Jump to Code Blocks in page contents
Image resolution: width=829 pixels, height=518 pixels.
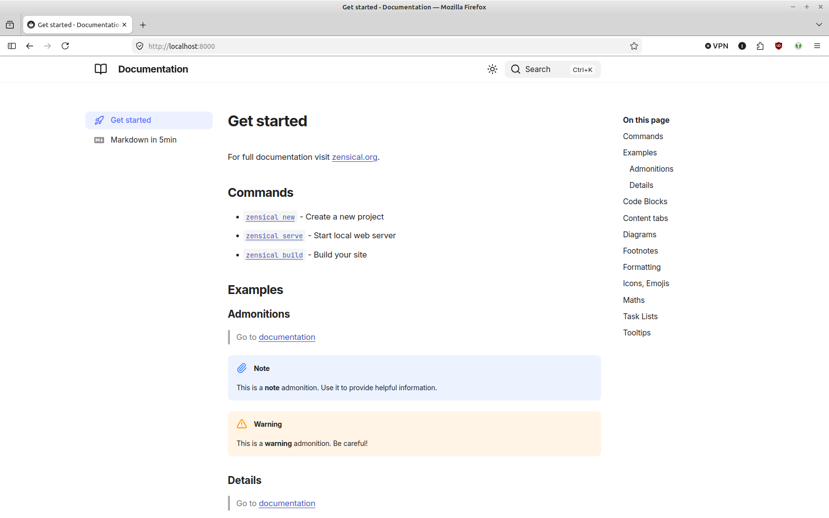coord(644,202)
